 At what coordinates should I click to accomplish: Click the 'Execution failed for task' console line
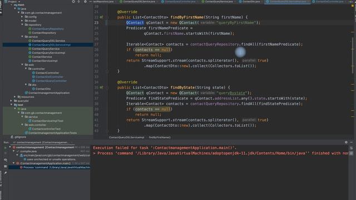tap(165, 148)
